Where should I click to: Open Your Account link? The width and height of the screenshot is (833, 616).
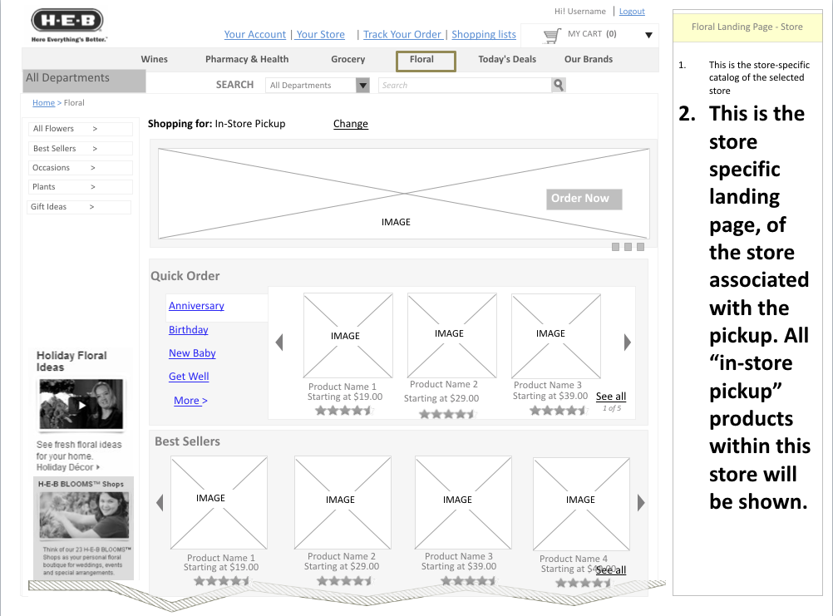(x=255, y=35)
